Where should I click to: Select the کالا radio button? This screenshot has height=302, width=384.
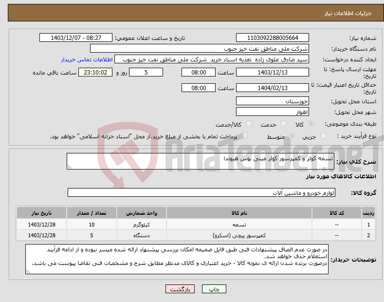pyautogui.click(x=311, y=124)
